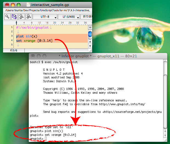Open the 折り返し line wrap dropdown

(x=87, y=17)
